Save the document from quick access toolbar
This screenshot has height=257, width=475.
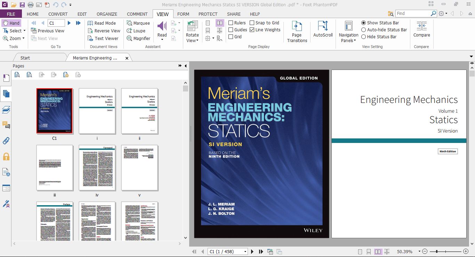[x=22, y=5]
